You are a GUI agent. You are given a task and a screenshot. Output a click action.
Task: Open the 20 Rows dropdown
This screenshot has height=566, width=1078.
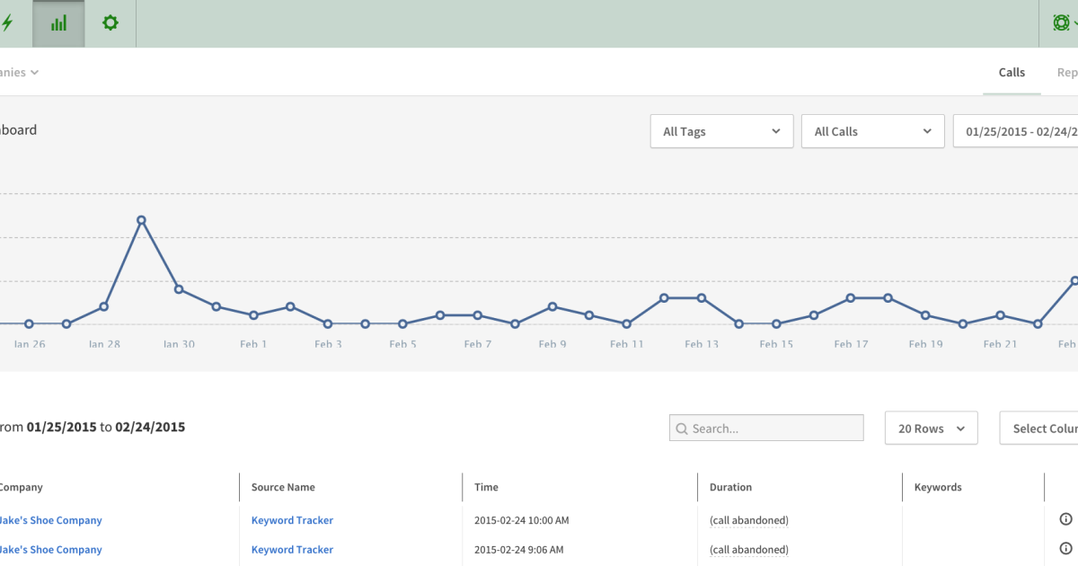click(x=931, y=428)
